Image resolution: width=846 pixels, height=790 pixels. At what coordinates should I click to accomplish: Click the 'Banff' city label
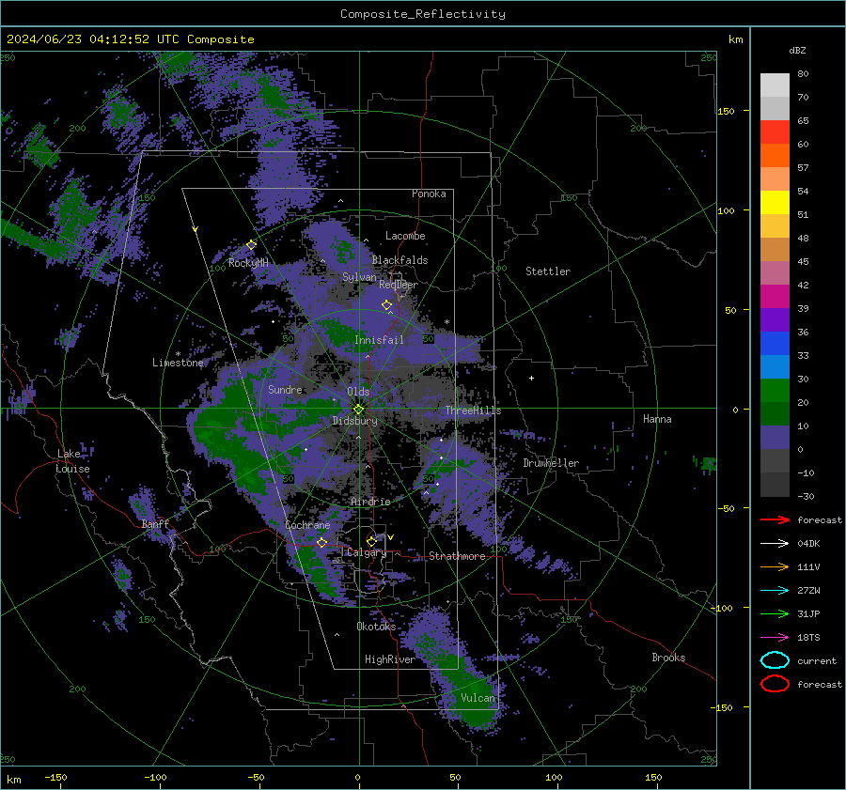pyautogui.click(x=155, y=523)
